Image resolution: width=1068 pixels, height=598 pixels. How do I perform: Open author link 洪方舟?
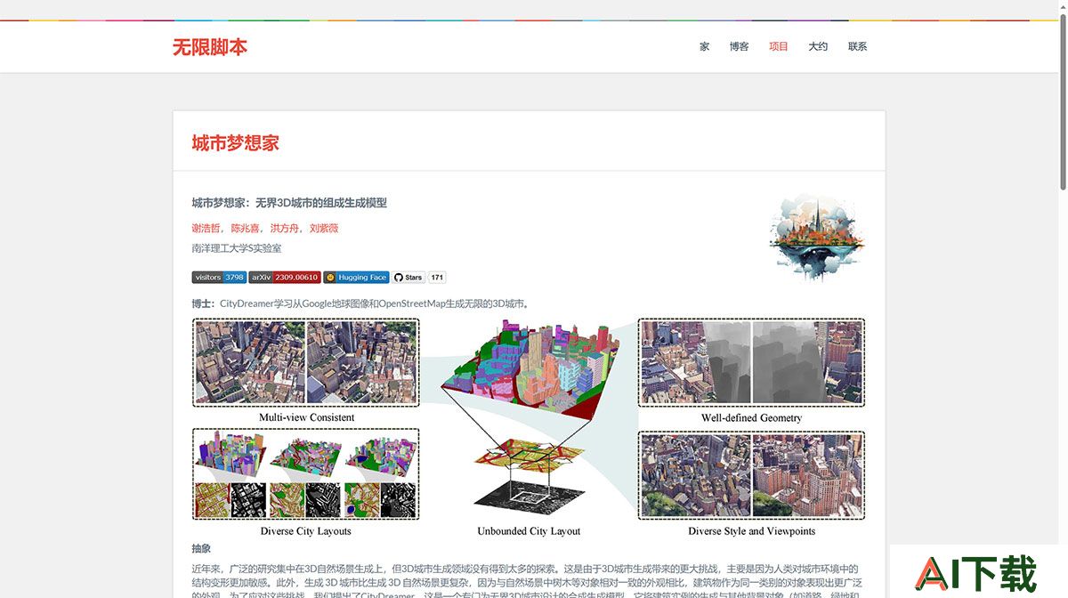287,228
